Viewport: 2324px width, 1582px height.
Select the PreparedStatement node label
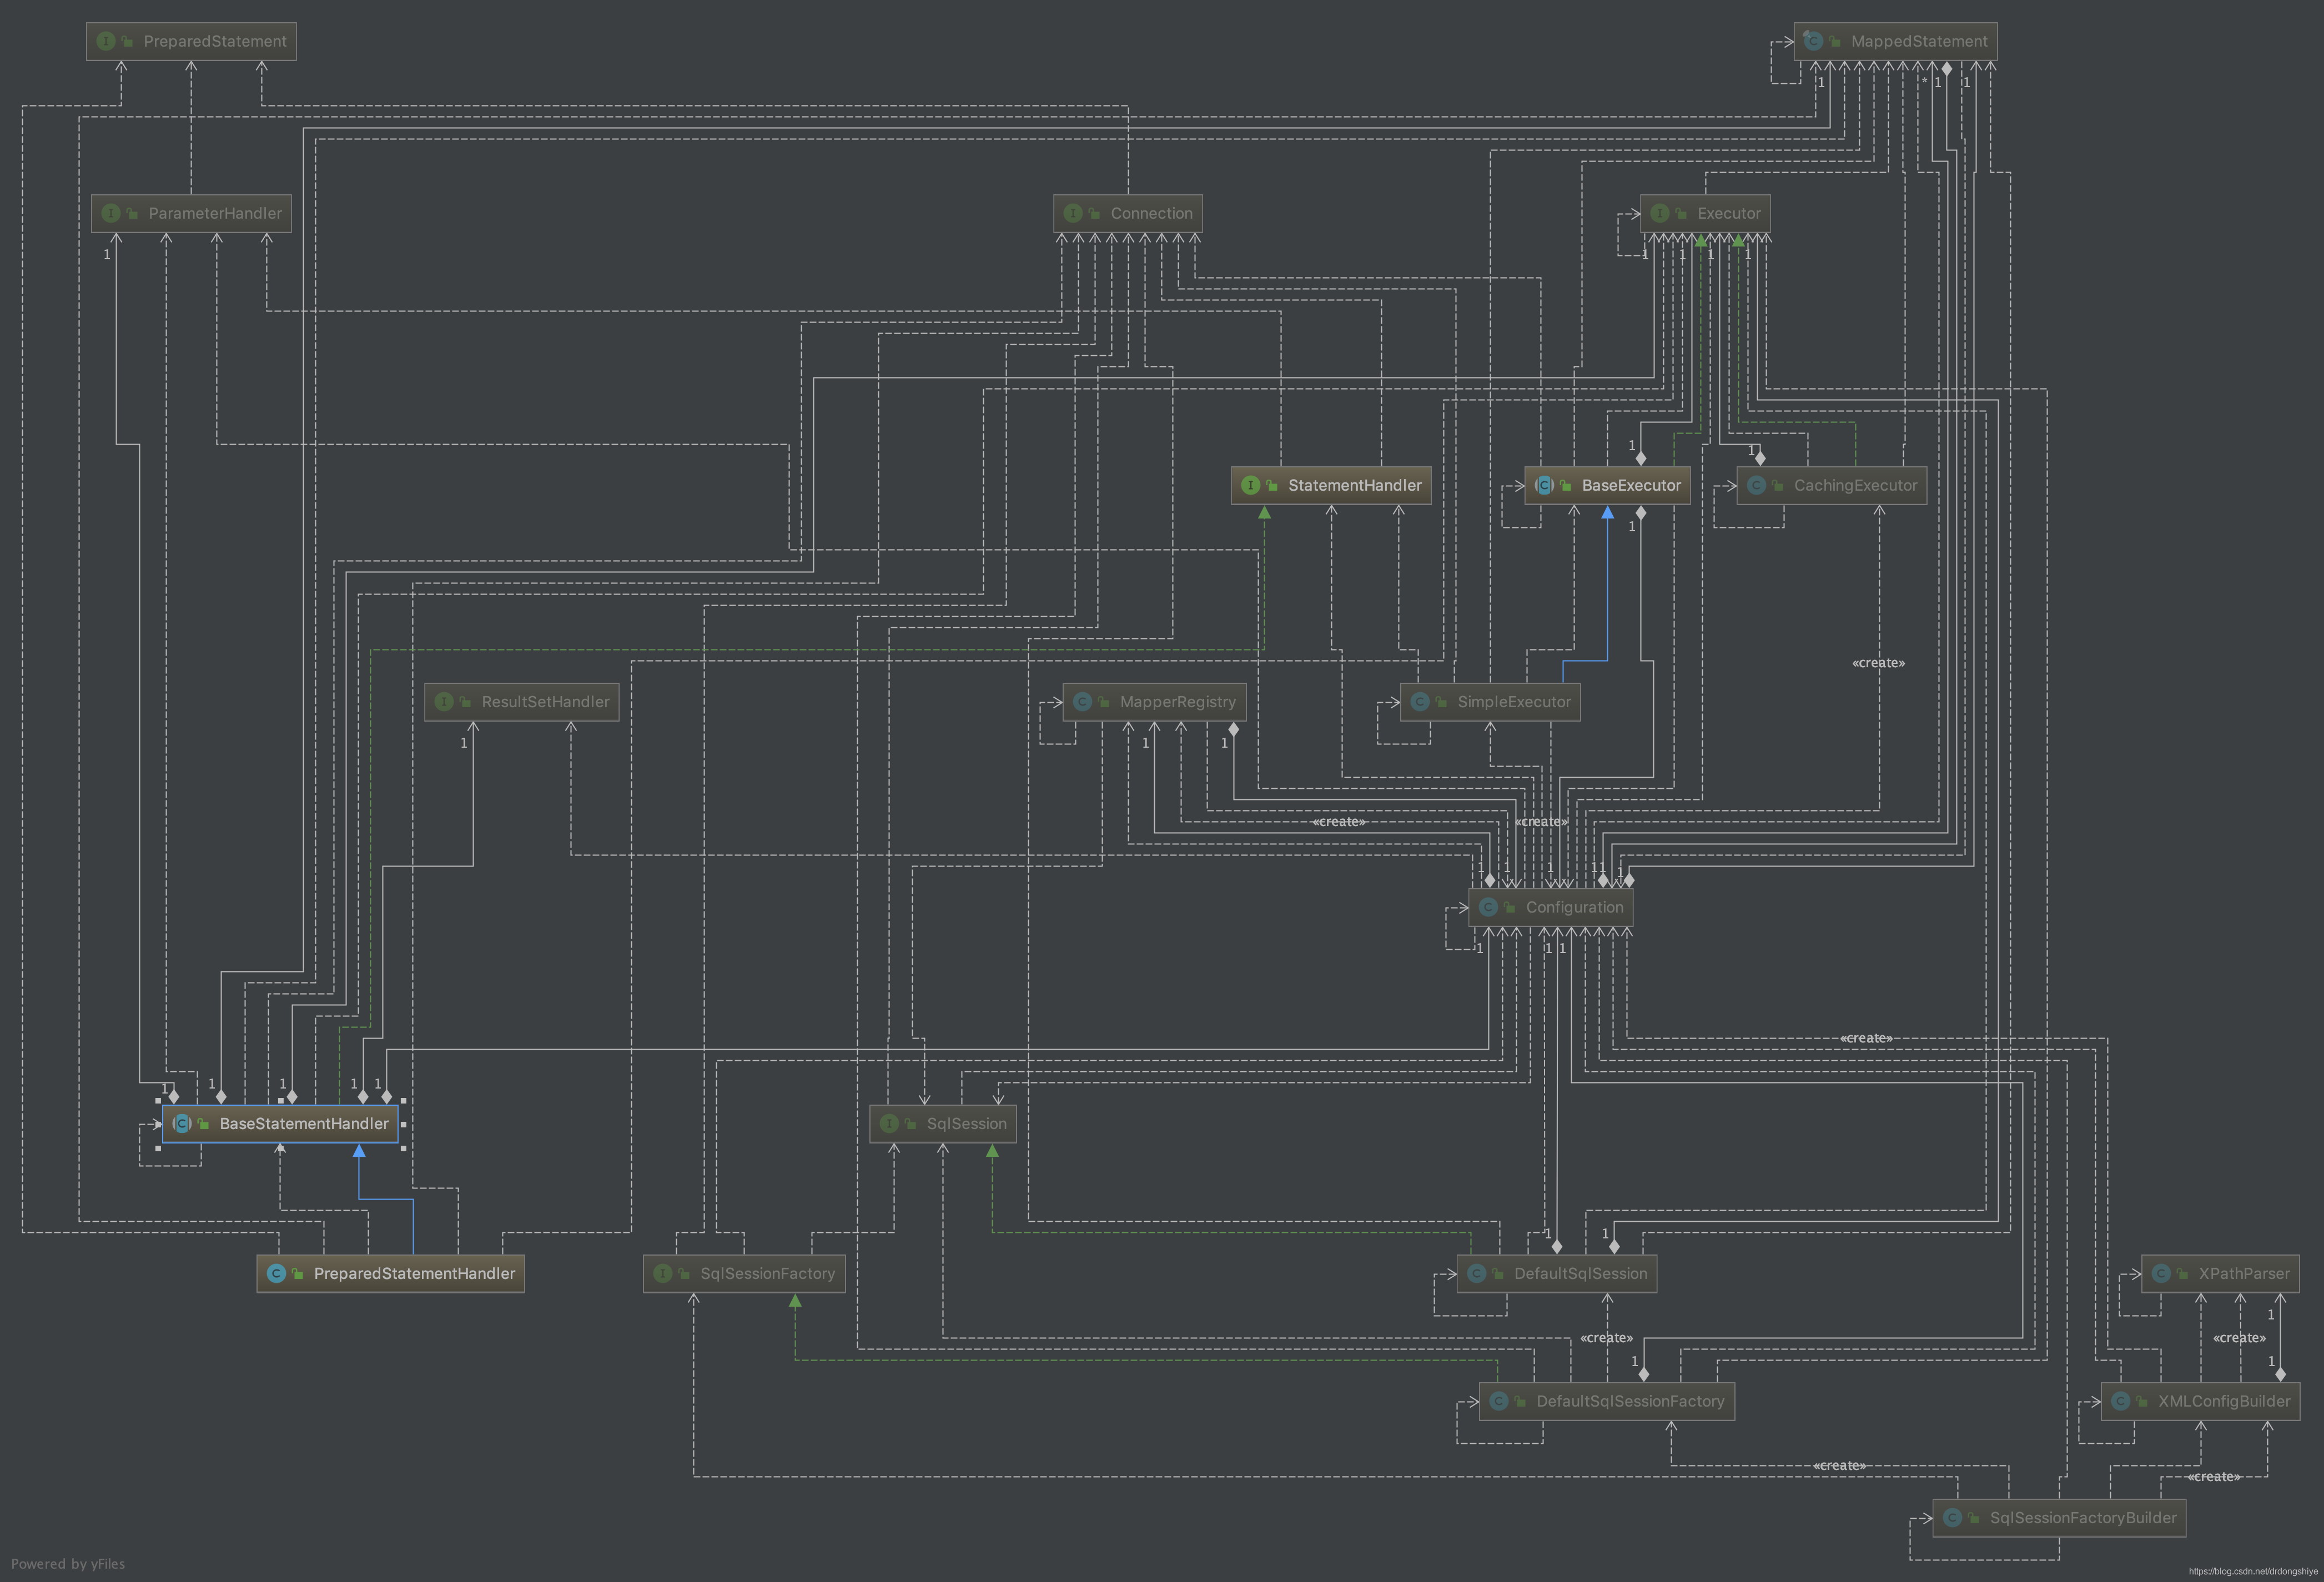point(215,41)
